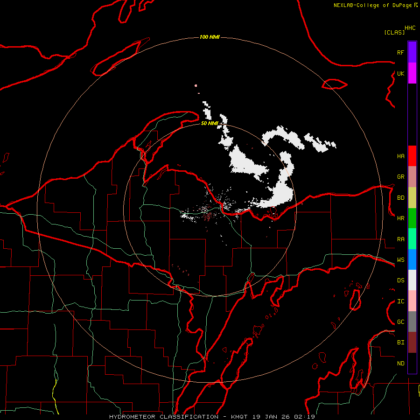420x420 pixels.
Task: Click the HA red legend swatch
Action: pos(412,156)
